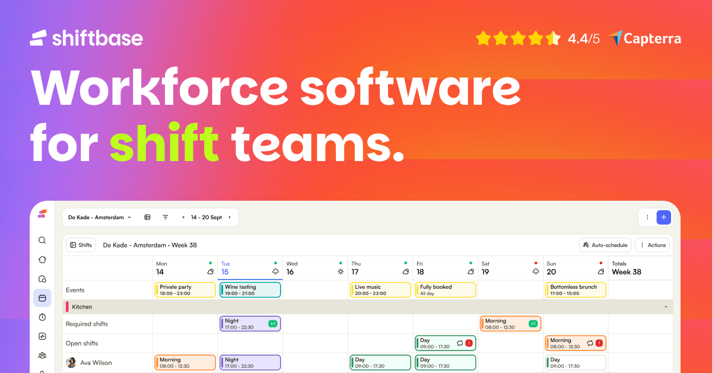712x373 pixels.
Task: Click the Shiftbase logo in the banner
Action: pyautogui.click(x=87, y=38)
